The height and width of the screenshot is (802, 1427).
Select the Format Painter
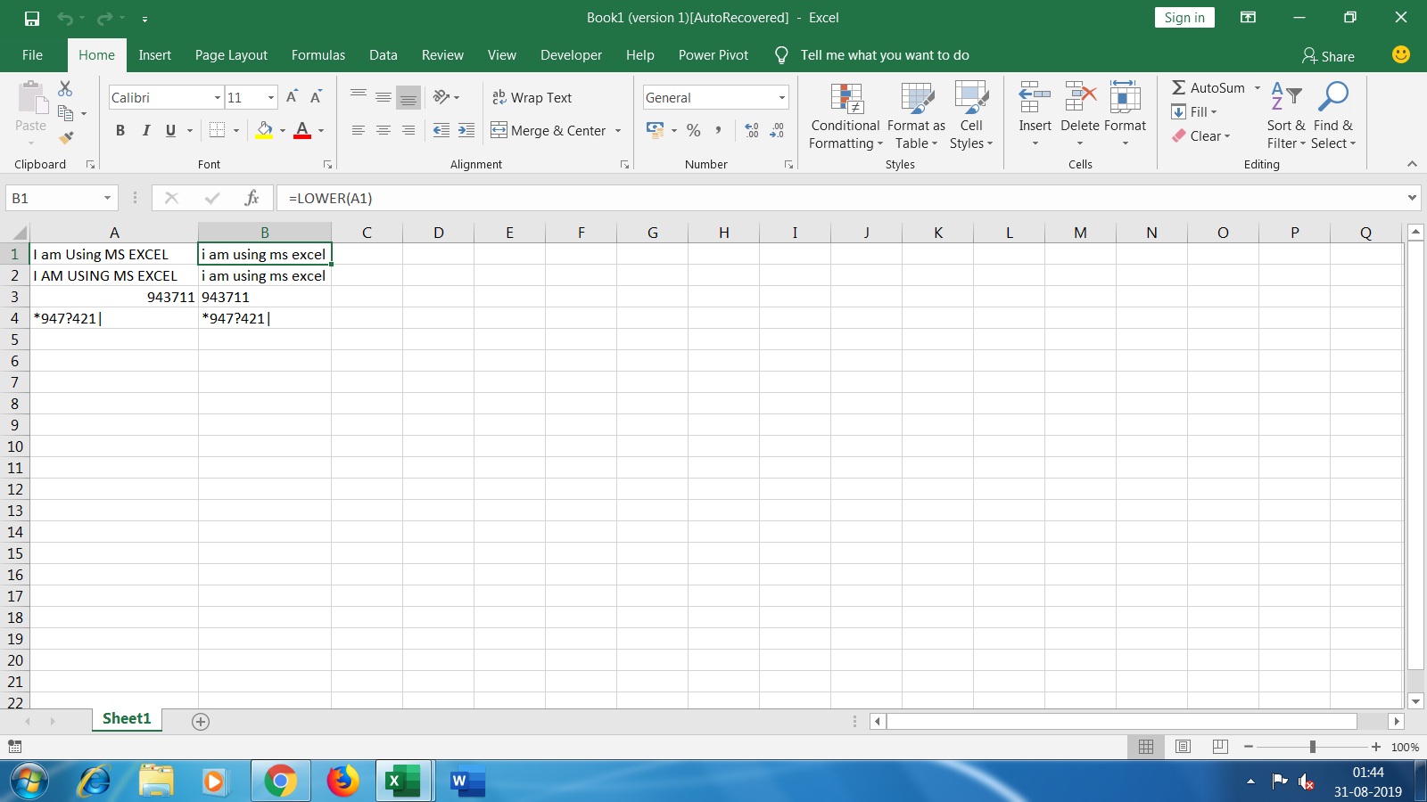pyautogui.click(x=65, y=137)
